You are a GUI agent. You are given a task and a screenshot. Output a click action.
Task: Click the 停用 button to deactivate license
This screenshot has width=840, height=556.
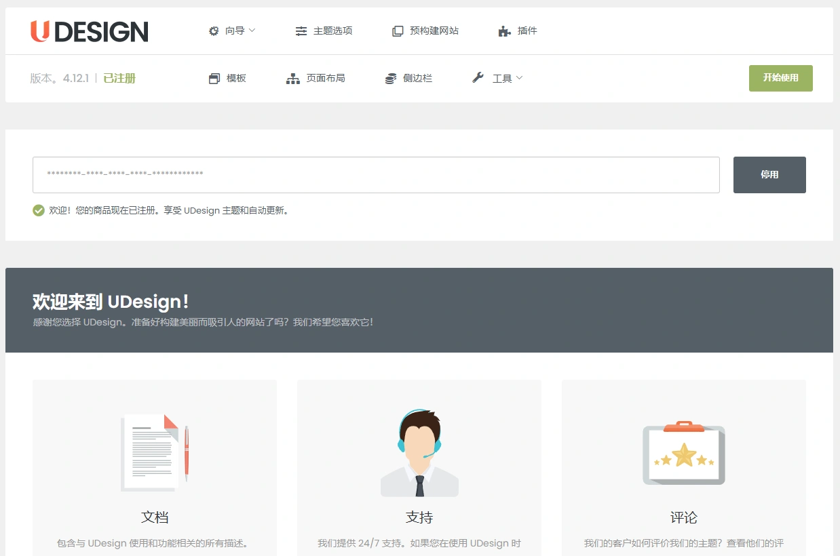[x=769, y=174]
